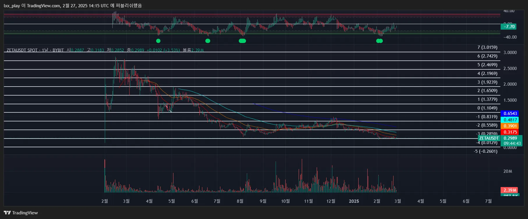The image size is (528, 219).
Task: Select Fibonacci level label 6 (2.7429)
Action: click(x=487, y=56)
